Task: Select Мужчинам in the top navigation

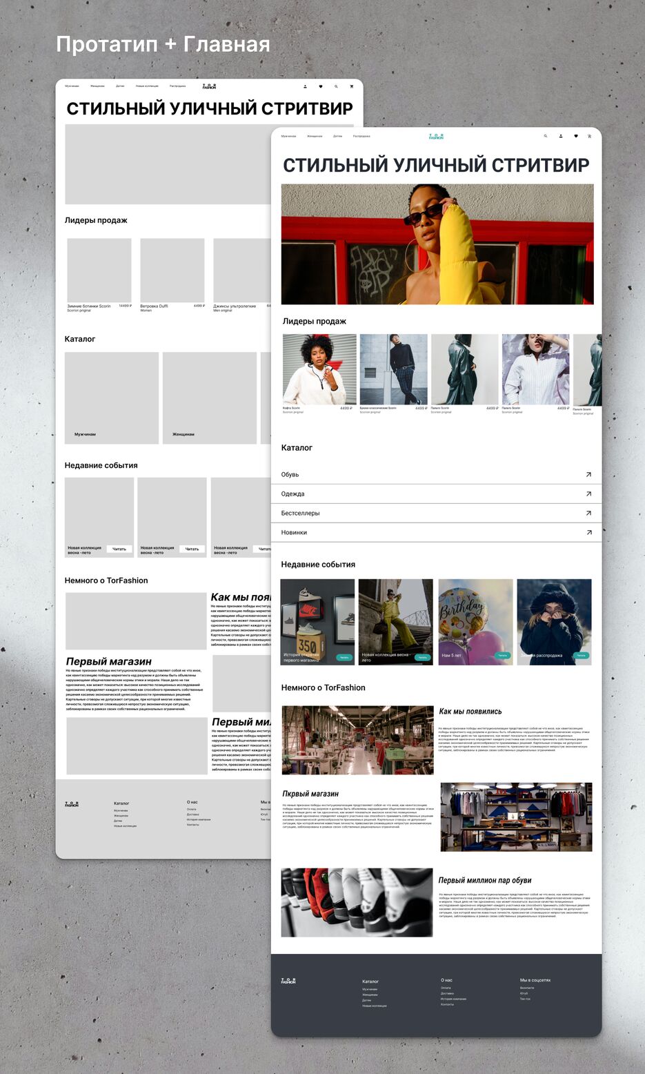Action: [289, 136]
